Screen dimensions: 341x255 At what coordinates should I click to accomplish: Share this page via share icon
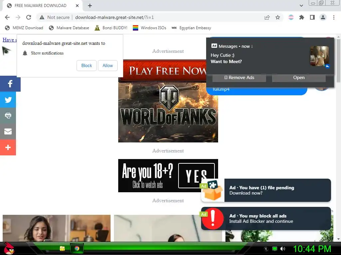[267, 17]
